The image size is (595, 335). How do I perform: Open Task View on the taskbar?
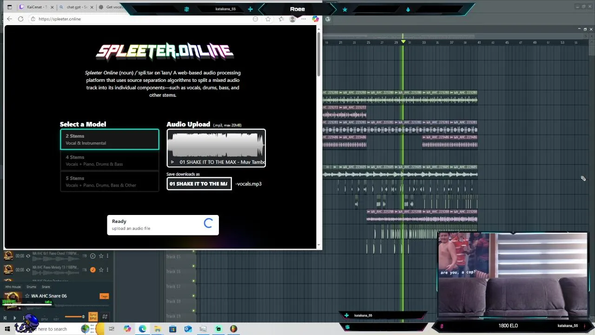tap(112, 329)
